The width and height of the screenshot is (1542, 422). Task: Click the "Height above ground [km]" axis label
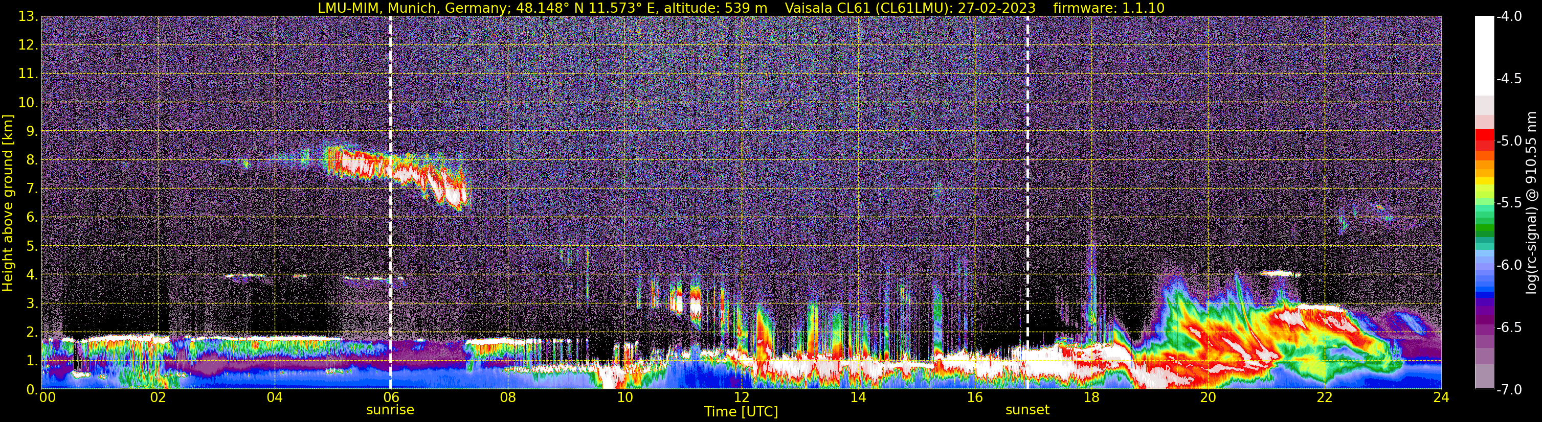coord(8,203)
